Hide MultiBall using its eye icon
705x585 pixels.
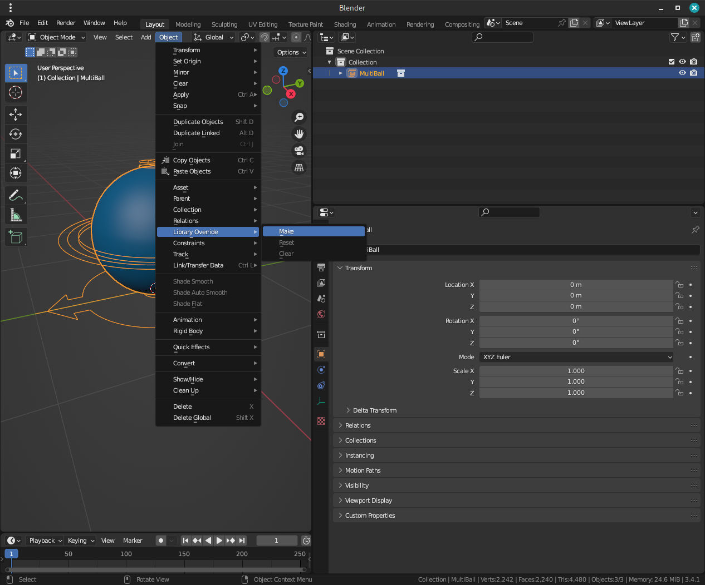click(x=682, y=73)
